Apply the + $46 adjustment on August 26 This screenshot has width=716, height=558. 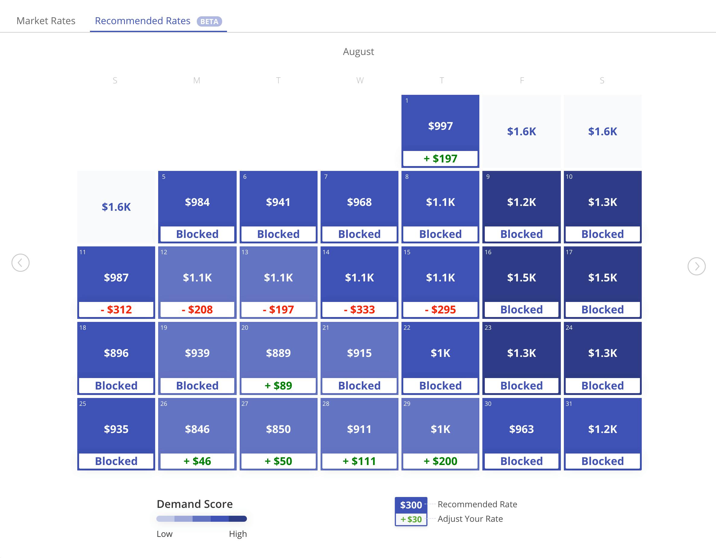197,461
